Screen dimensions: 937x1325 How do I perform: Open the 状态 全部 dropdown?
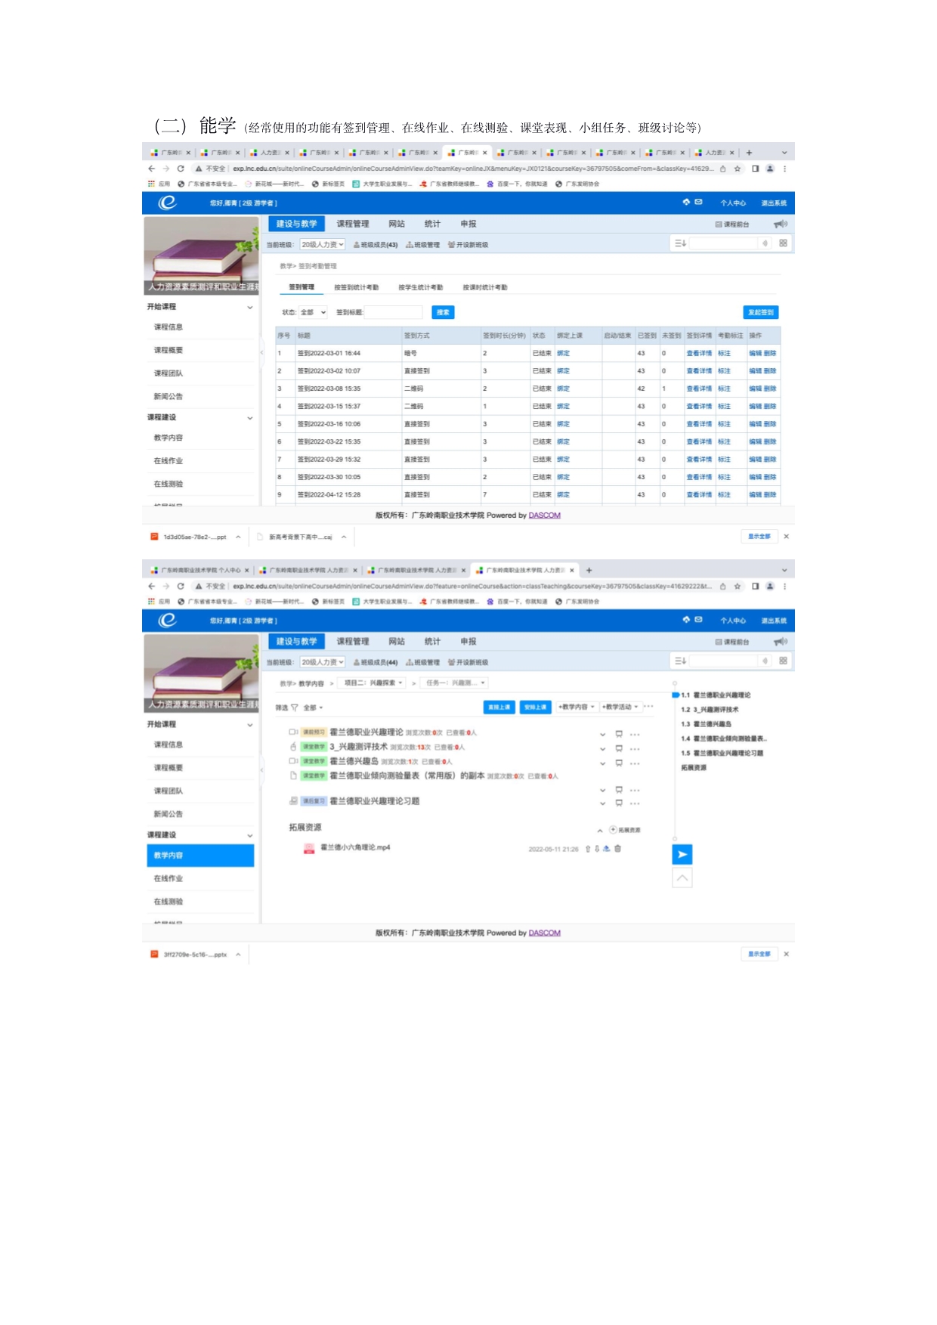pyautogui.click(x=313, y=312)
